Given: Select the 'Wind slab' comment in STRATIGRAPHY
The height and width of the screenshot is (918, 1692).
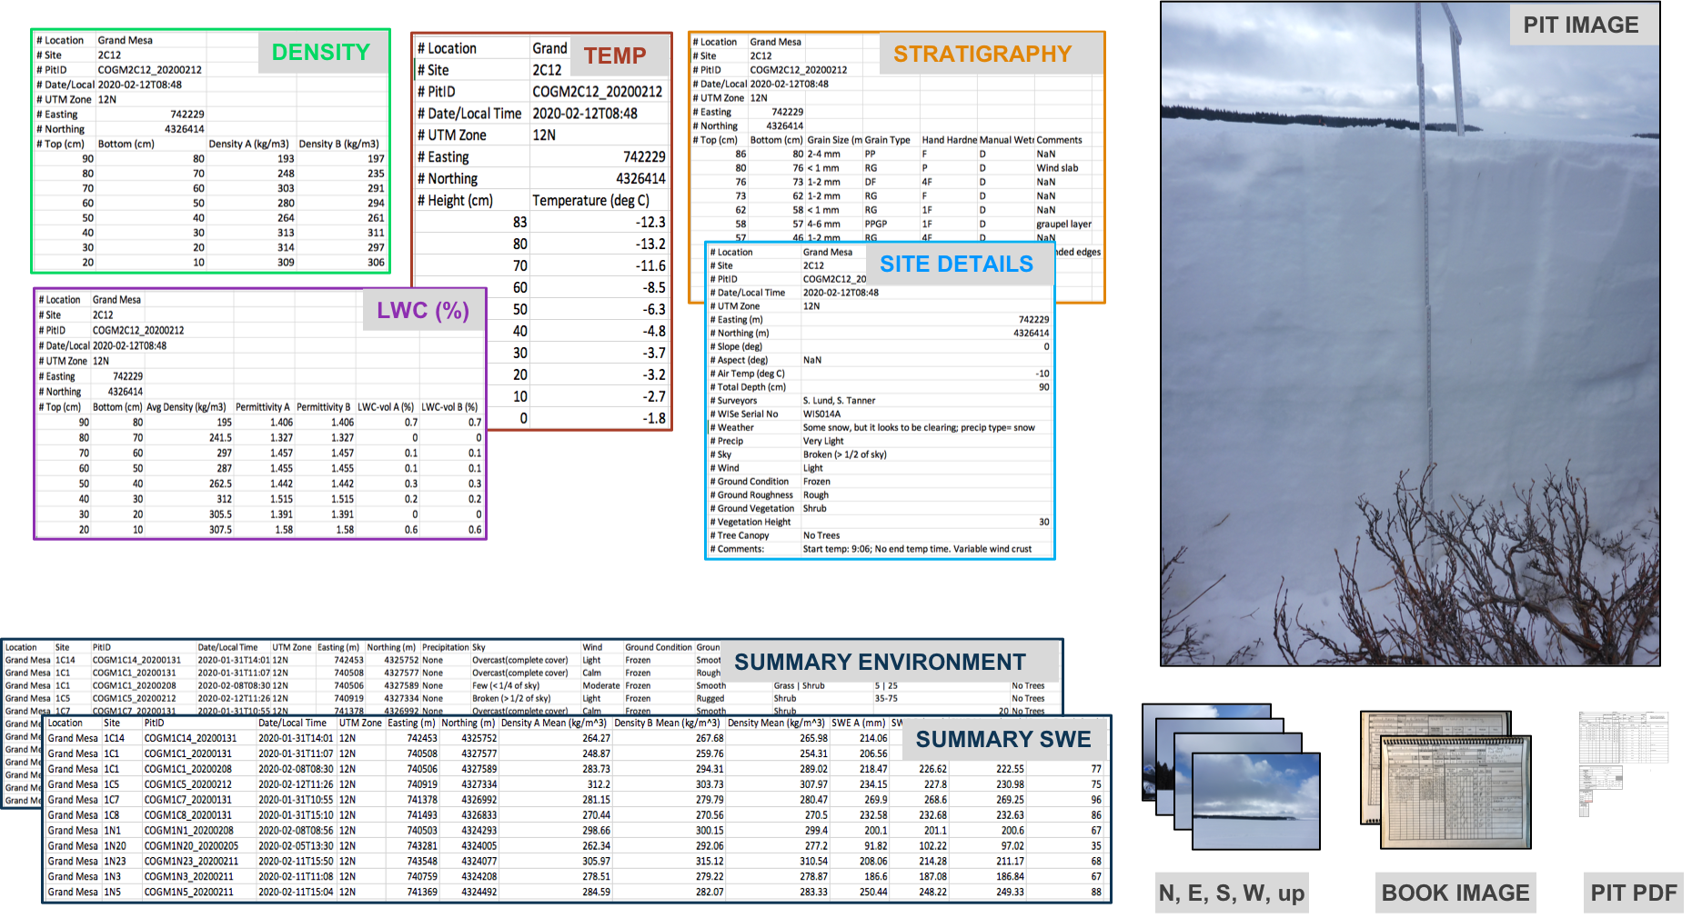Looking at the screenshot, I should (x=1057, y=167).
